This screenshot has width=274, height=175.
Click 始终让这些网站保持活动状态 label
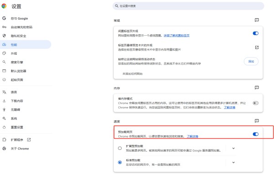point(137,59)
